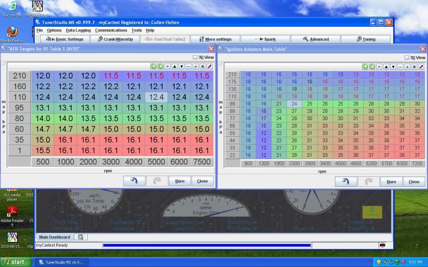
Task: Click the set-equal (=) icon in Ignition Advance toolbar
Action: click(x=379, y=67)
